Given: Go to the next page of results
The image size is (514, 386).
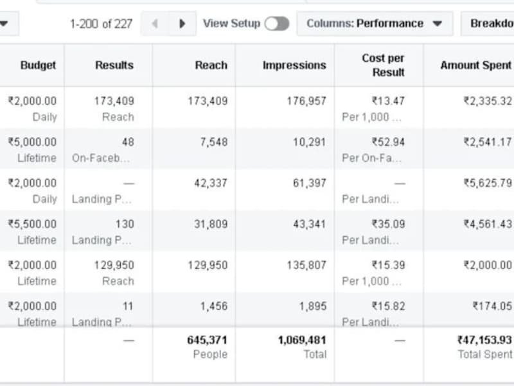Looking at the screenshot, I should 182,24.
